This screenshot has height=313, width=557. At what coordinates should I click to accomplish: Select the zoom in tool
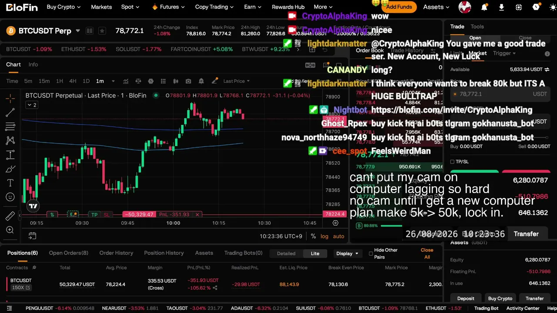pyautogui.click(x=10, y=230)
